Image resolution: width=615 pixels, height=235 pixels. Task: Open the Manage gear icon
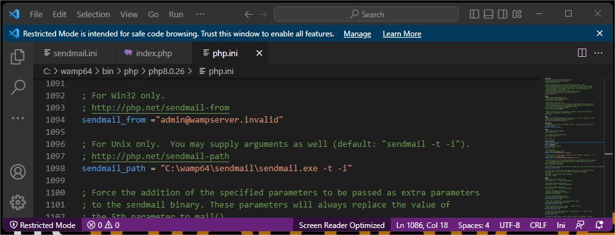point(18,202)
